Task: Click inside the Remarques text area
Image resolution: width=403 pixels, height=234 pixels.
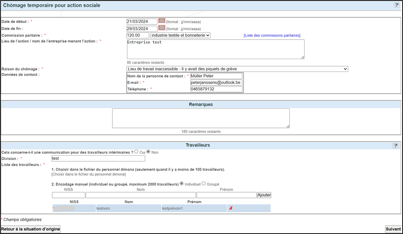Action: 201,118
